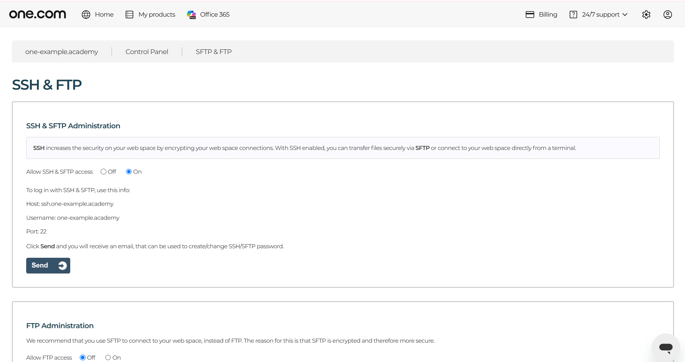Click the Allow SSH & SFTP access label

click(60, 172)
